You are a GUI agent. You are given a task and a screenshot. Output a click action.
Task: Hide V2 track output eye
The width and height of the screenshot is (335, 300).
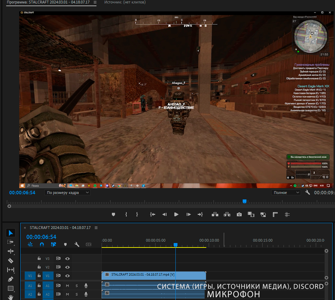(68, 267)
